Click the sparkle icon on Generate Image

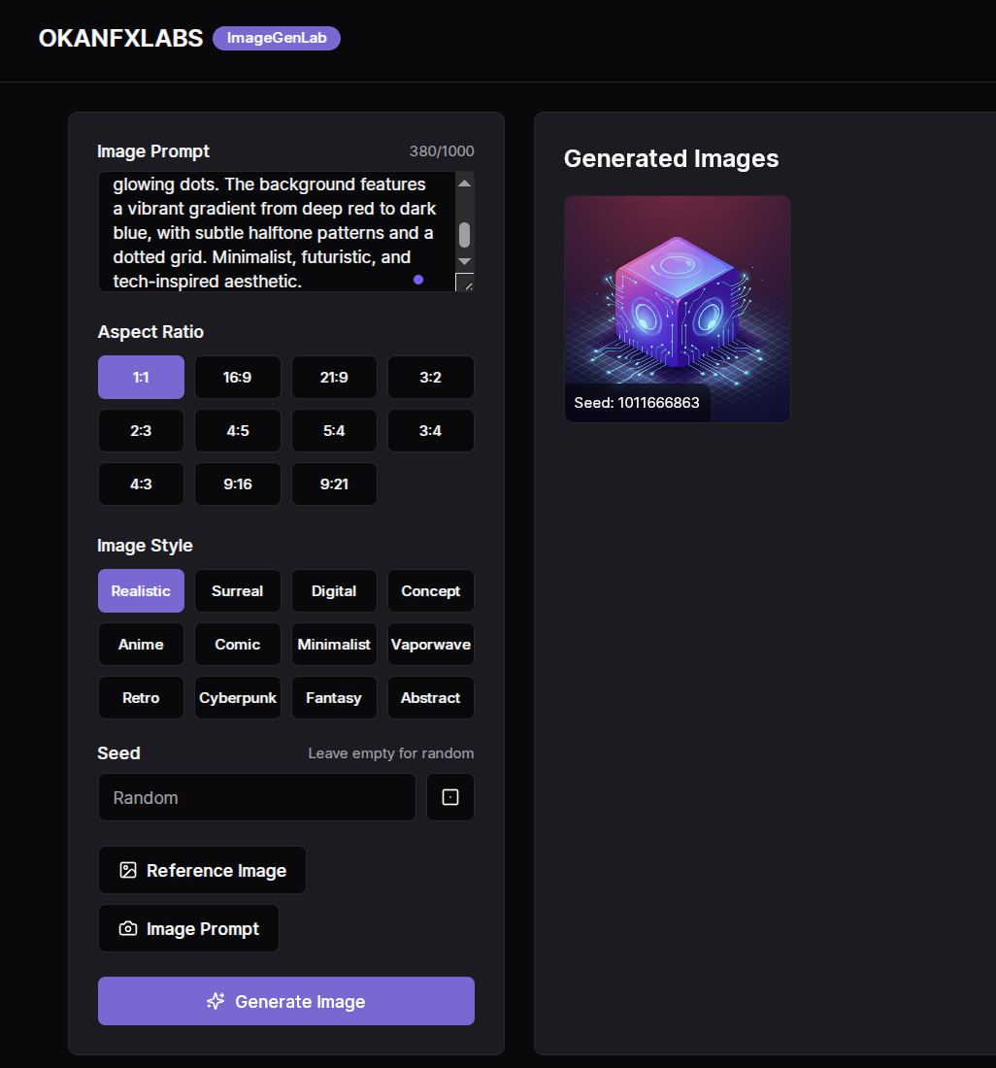point(216,1001)
